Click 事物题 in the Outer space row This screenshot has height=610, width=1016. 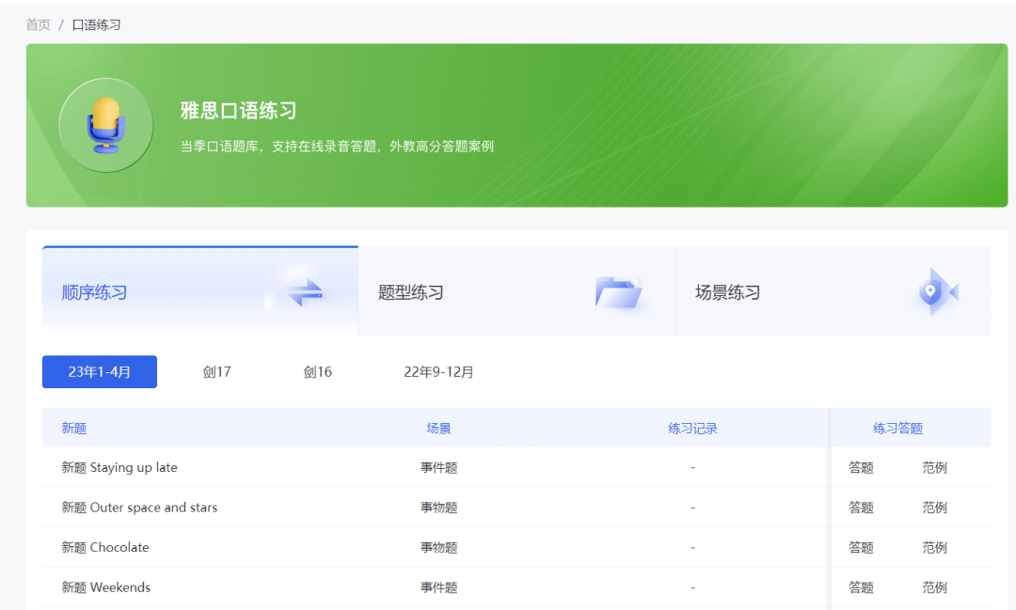pos(438,508)
